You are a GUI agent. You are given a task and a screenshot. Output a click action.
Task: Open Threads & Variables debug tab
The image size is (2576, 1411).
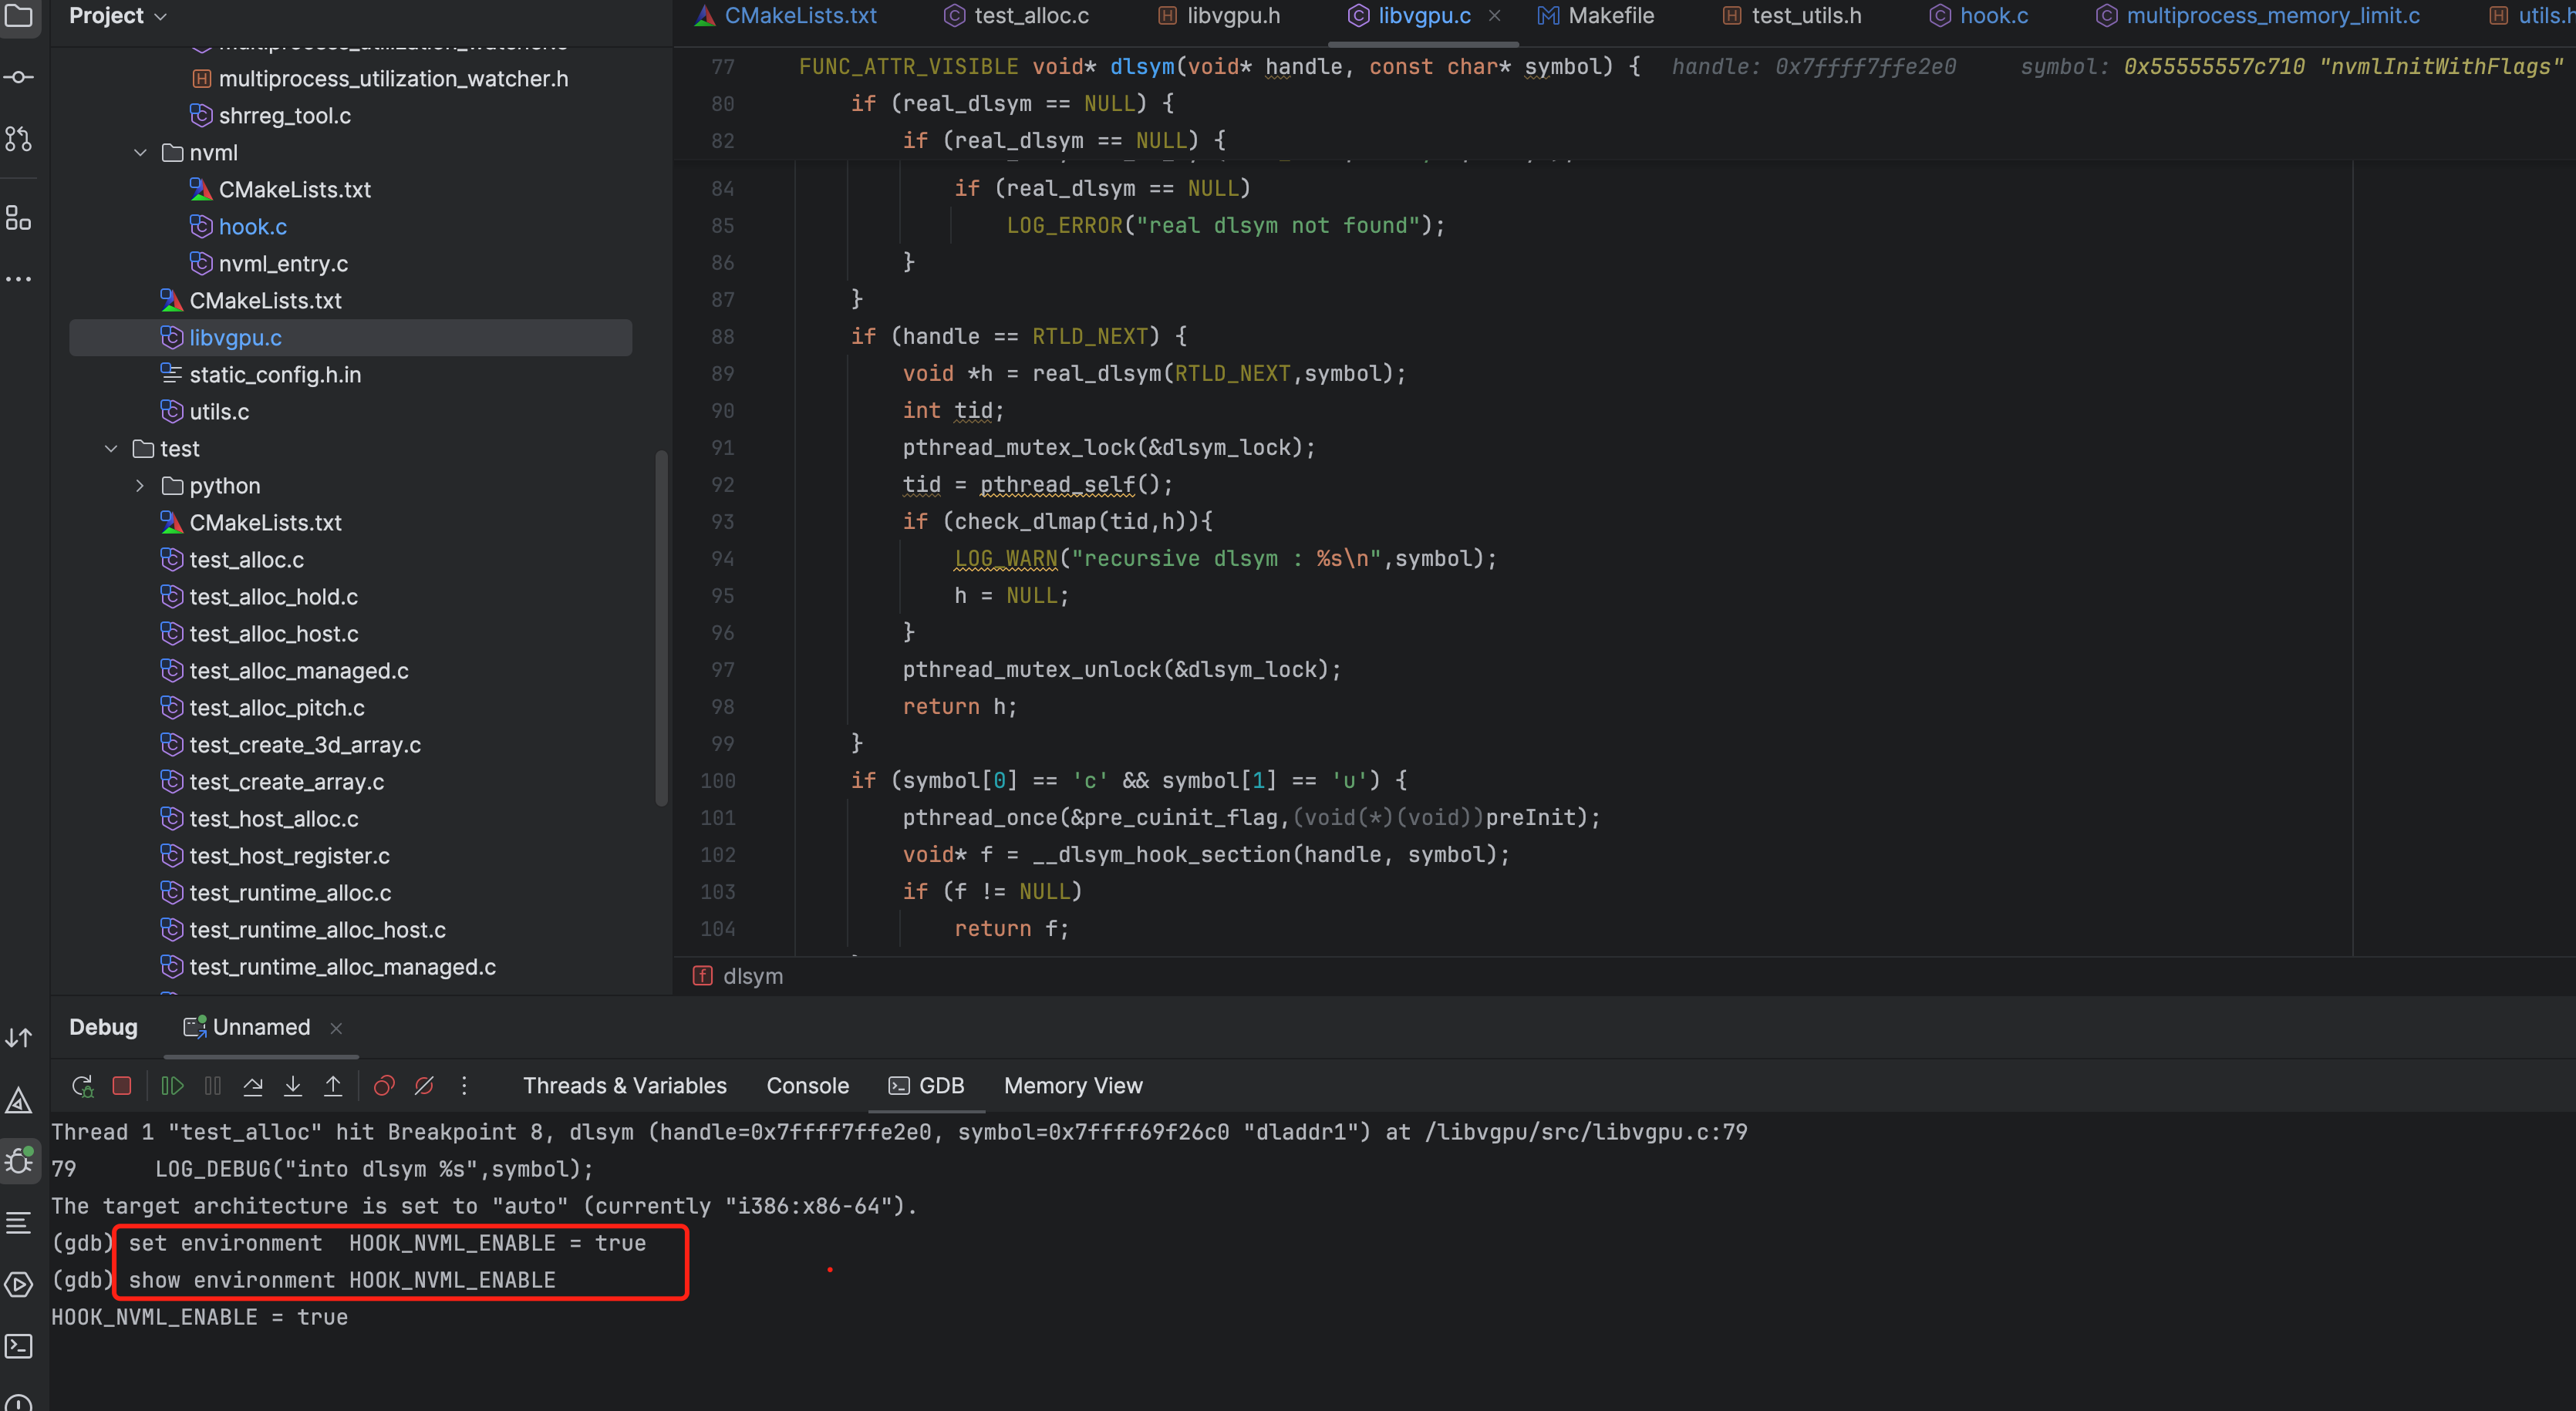(x=625, y=1086)
